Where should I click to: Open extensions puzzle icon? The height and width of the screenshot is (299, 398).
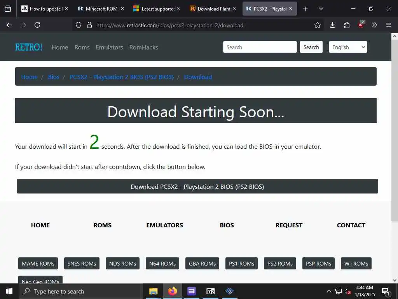click(347, 25)
